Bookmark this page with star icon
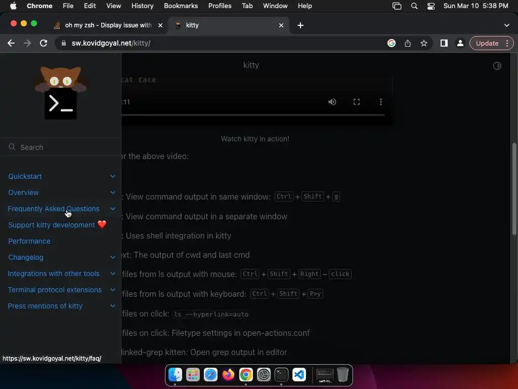The image size is (518, 389). pos(424,43)
